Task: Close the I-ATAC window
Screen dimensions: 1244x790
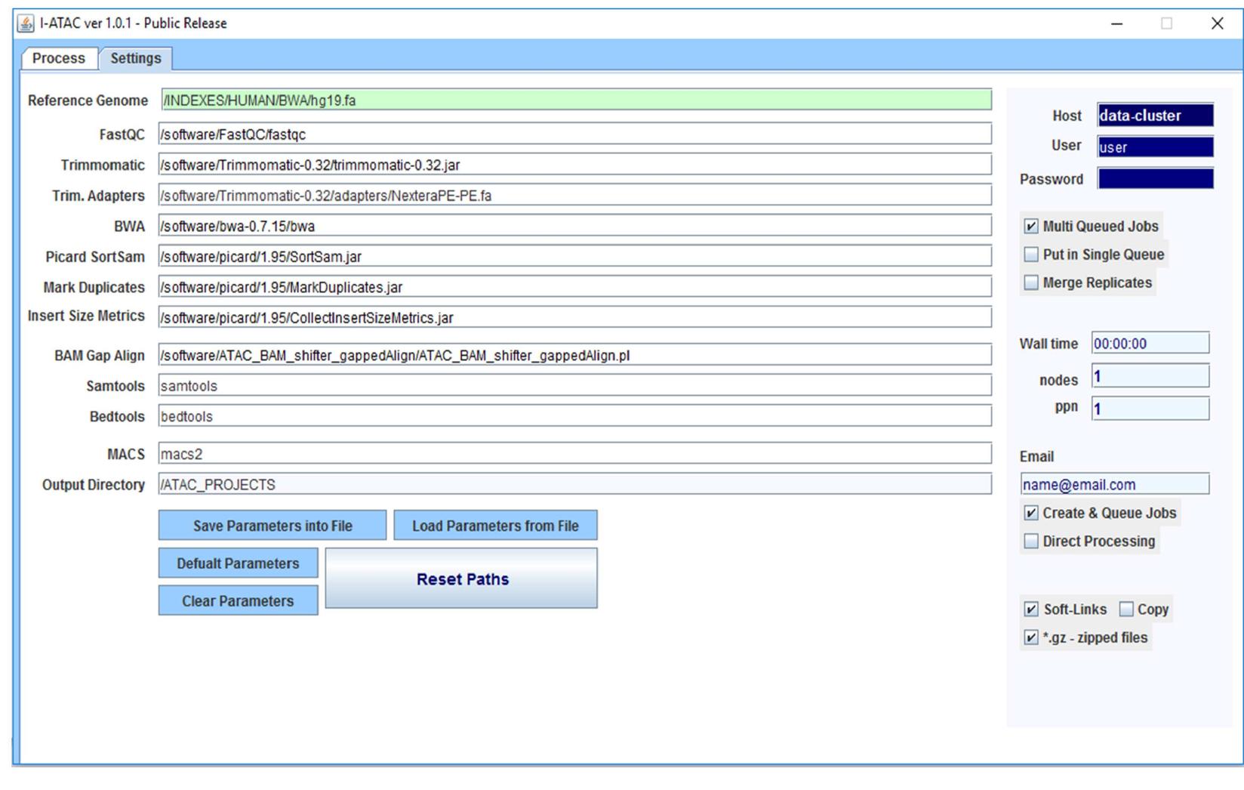Action: pos(1217,23)
